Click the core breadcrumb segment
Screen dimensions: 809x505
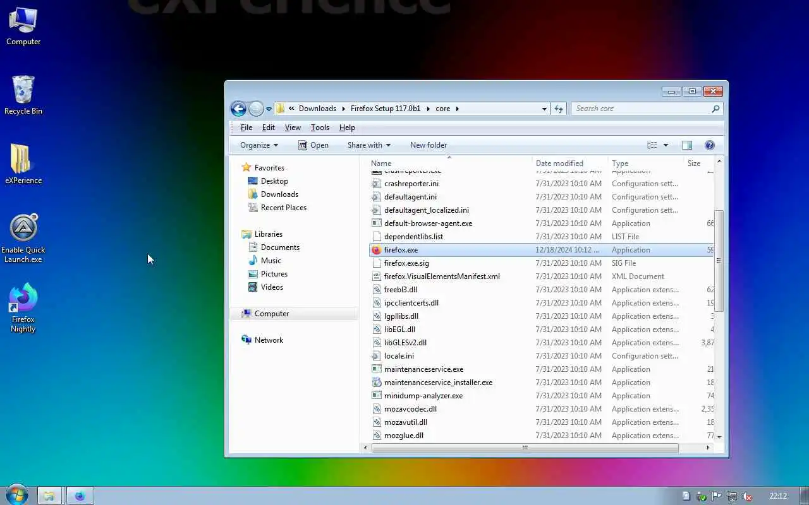pyautogui.click(x=443, y=109)
